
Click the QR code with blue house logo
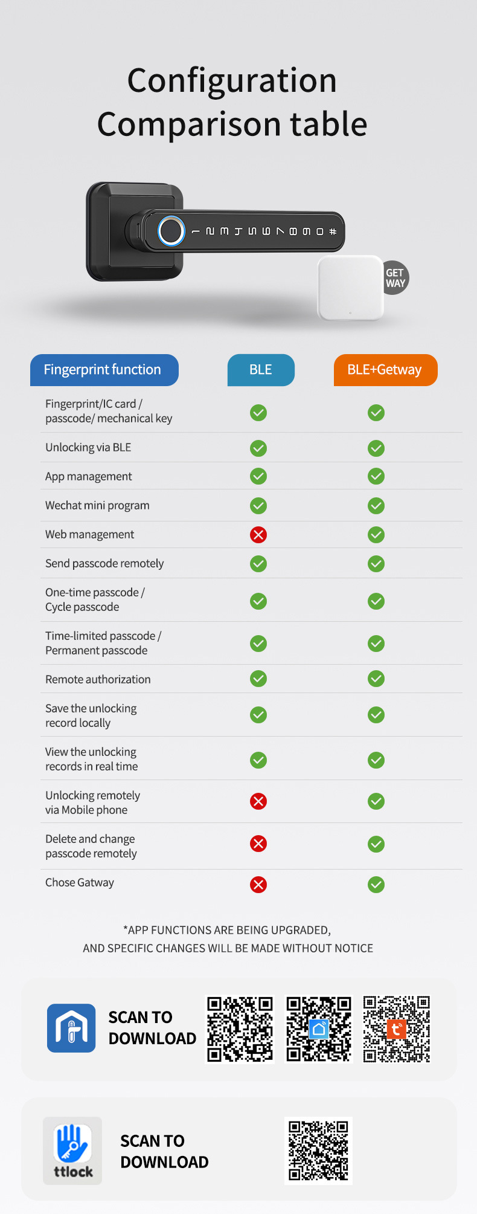coord(318,1028)
